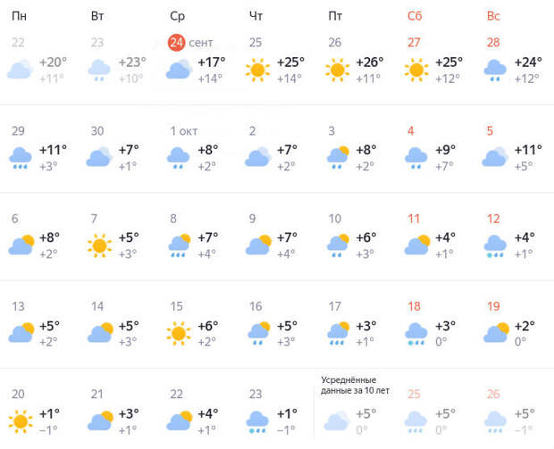Select the Вс weekday column header
The width and height of the screenshot is (554, 449).
(493, 15)
